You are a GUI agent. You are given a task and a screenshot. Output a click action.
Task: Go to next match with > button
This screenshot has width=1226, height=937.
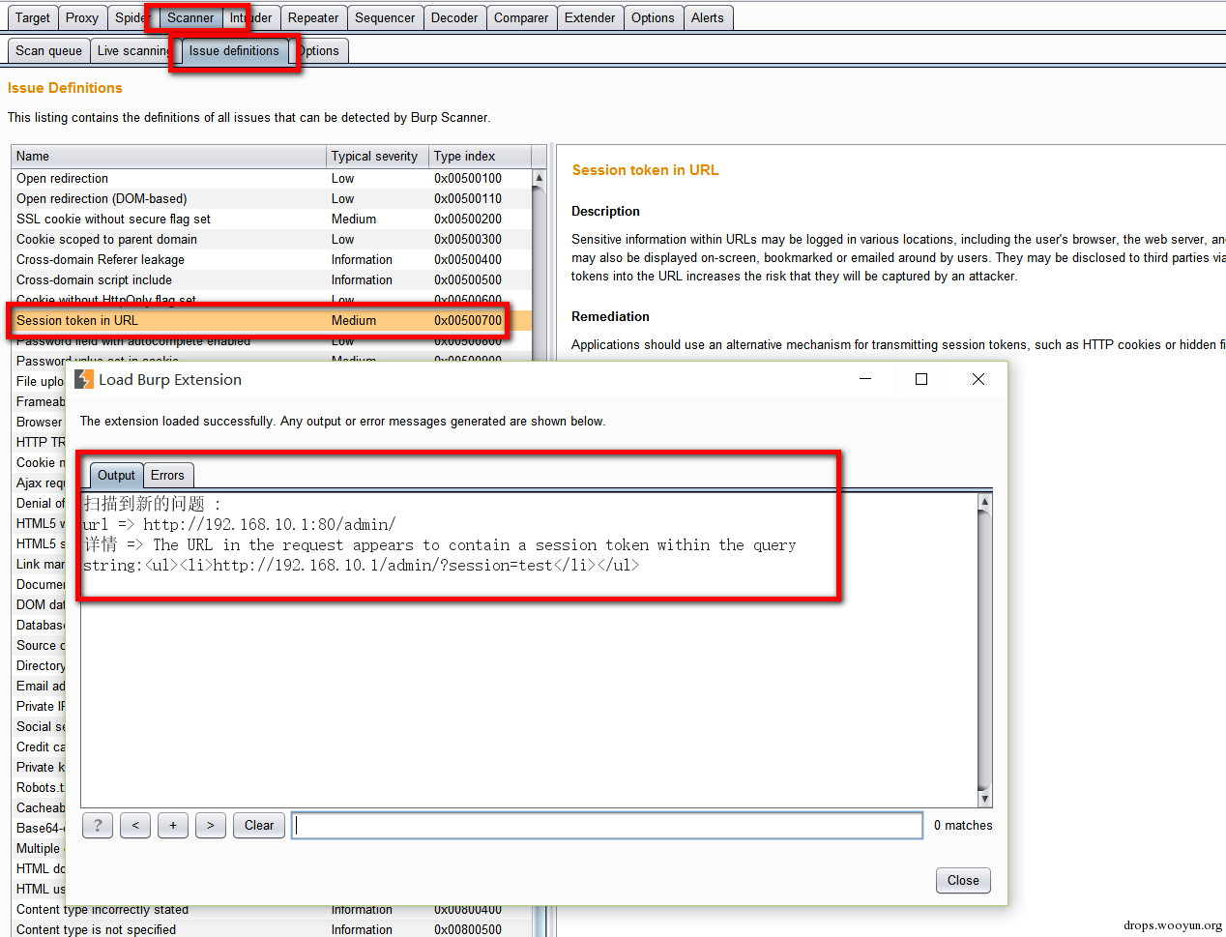click(211, 825)
